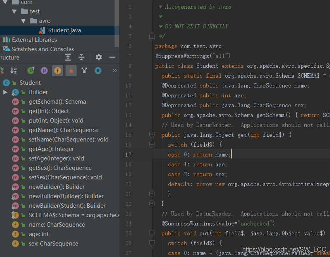Click Expand All icon in Structure panel

[68, 57]
